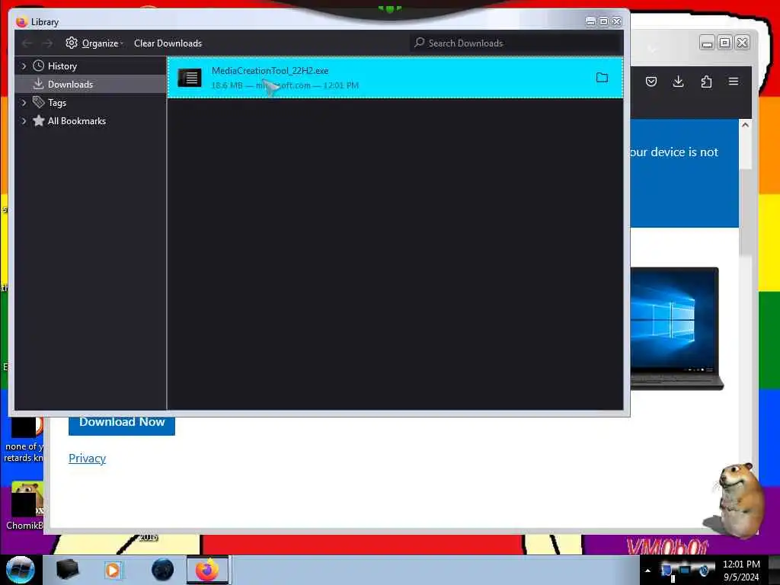The height and width of the screenshot is (585, 780).
Task: Open the Organize menu gear icon
Action: tap(72, 43)
